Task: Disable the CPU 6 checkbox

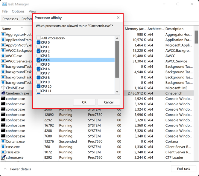Action: coord(39,69)
